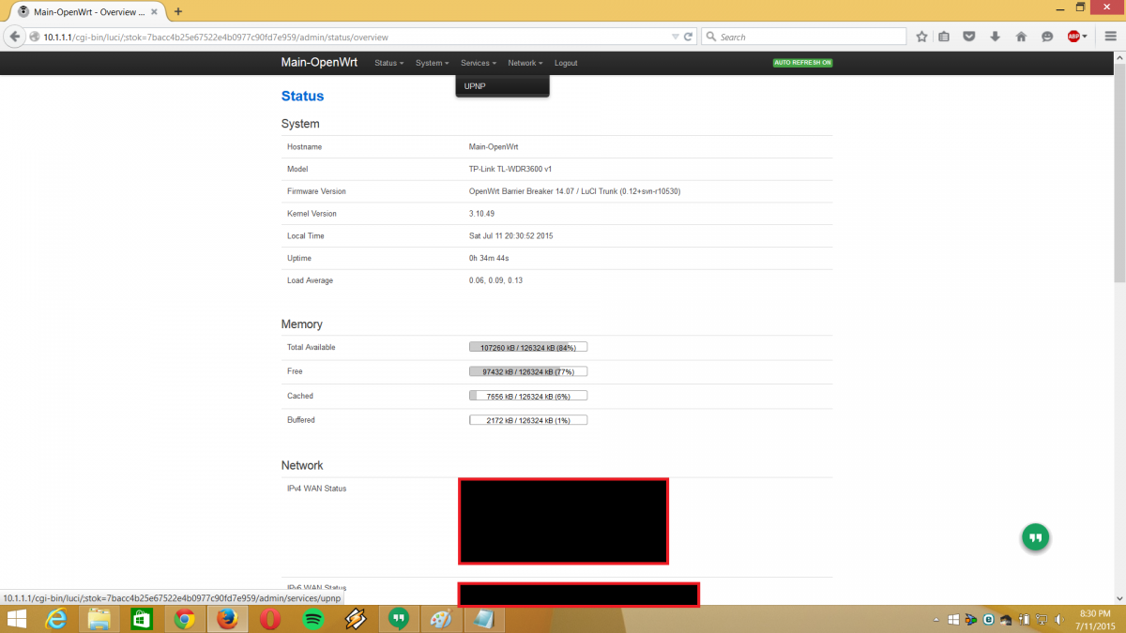Click the bookmark star icon
1126x633 pixels.
[921, 37]
